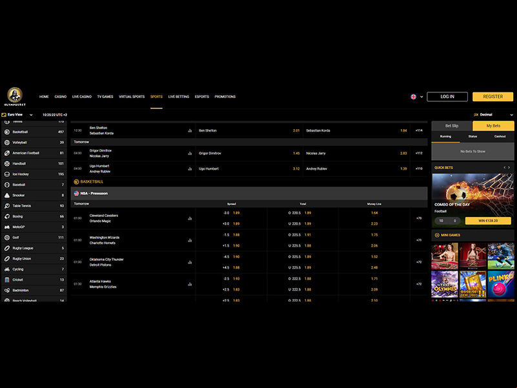Show stats for Cavaliers vs Magic game
Screen dimensions: 517x388
(190, 218)
